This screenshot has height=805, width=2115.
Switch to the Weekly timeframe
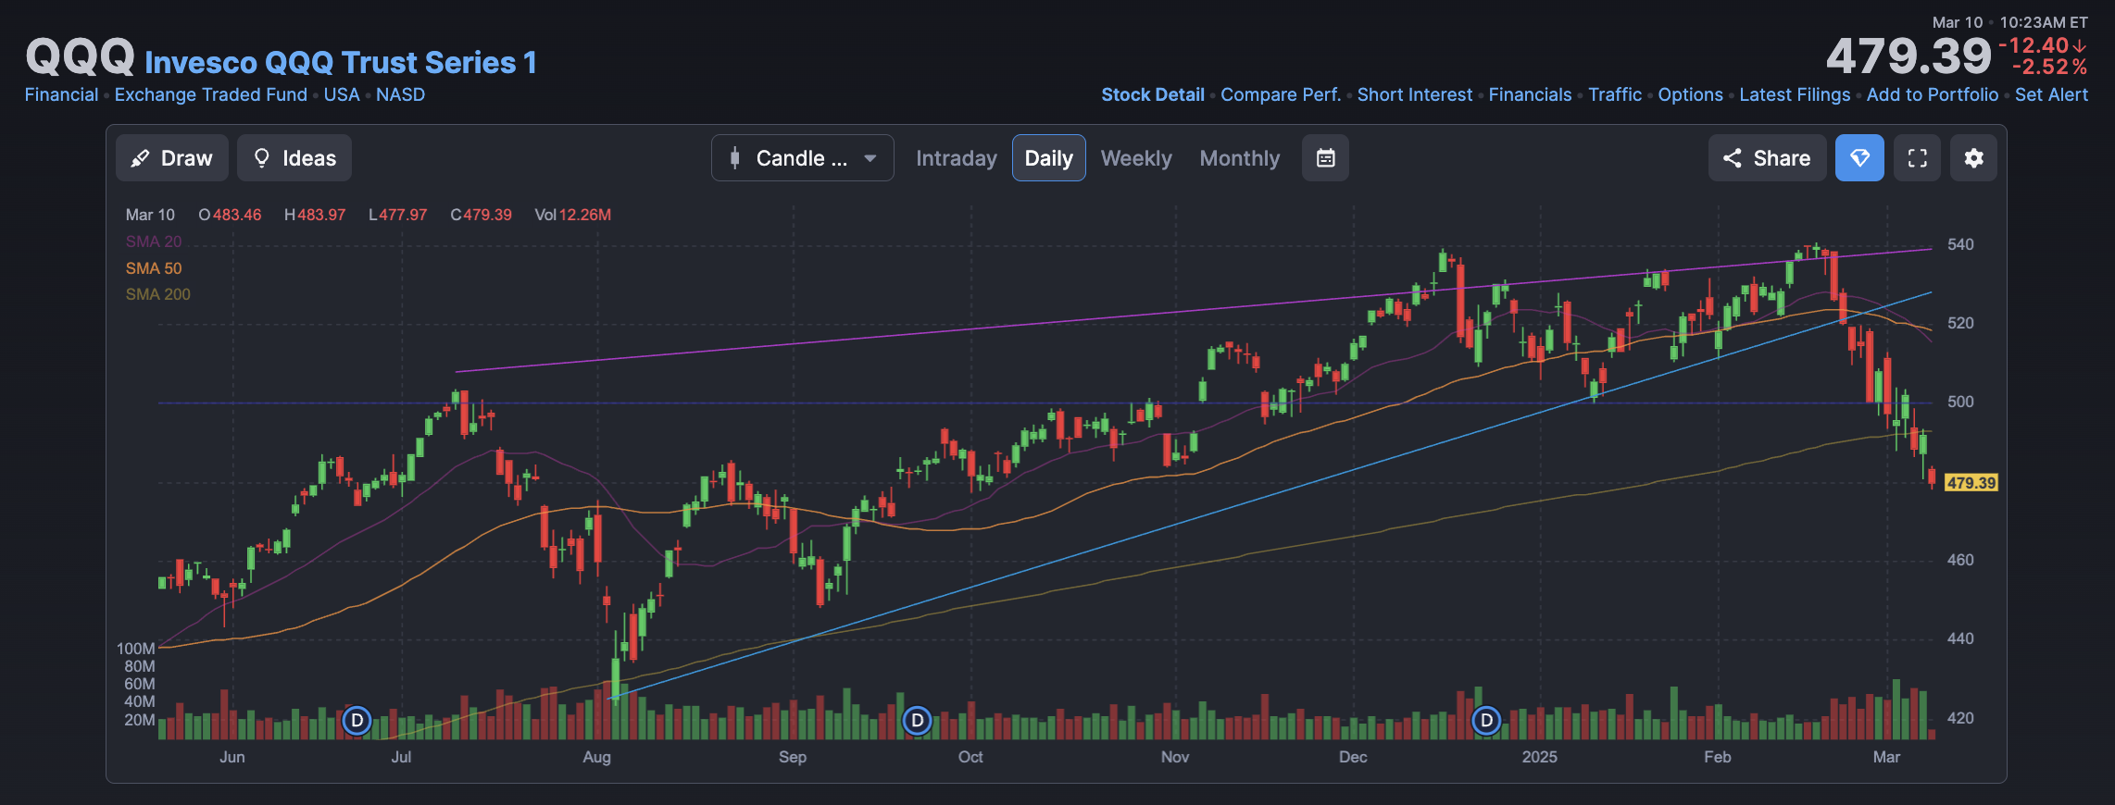(1136, 158)
